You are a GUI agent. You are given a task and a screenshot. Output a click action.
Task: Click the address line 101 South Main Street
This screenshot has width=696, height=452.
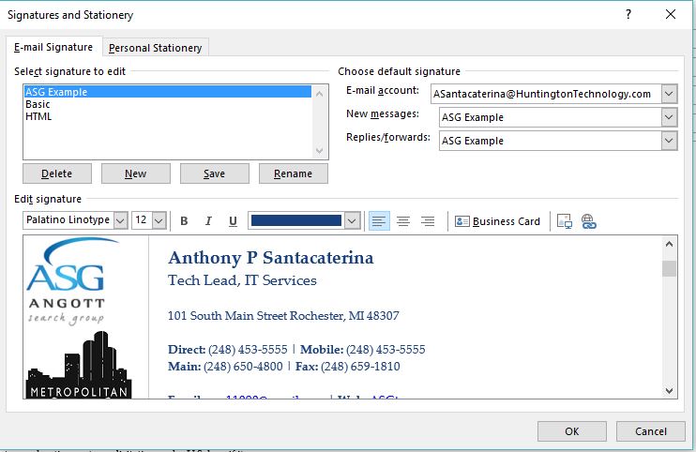(283, 316)
